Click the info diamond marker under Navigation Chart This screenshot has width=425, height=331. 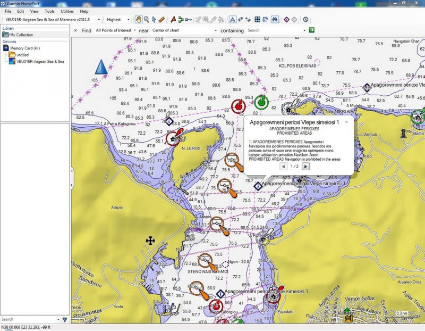[x=367, y=87]
